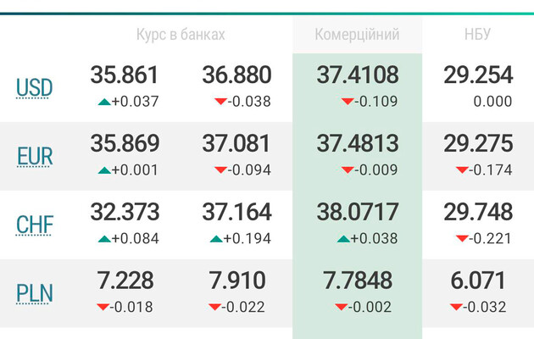Click red down arrow beside USD -0.038
Image resolution: width=534 pixels, height=339 pixels.
pyautogui.click(x=220, y=102)
